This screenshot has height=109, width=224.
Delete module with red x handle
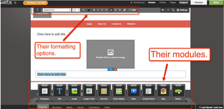[x=115, y=69]
